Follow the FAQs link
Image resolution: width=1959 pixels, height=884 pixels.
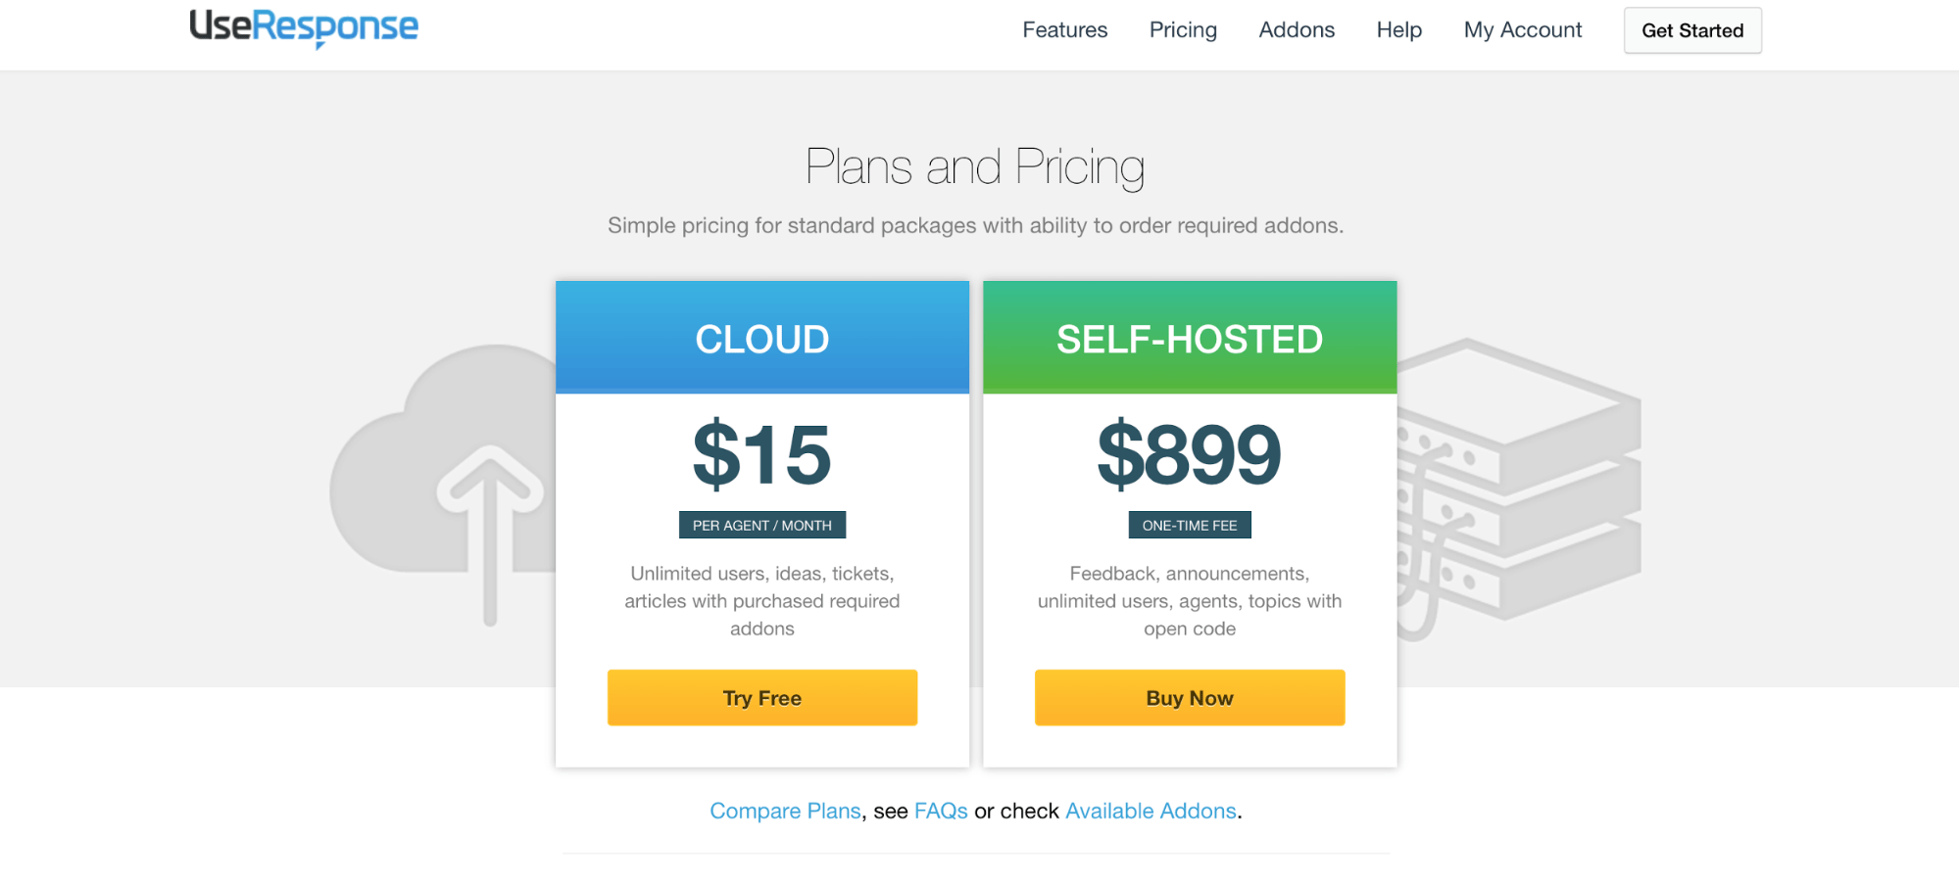pos(941,812)
